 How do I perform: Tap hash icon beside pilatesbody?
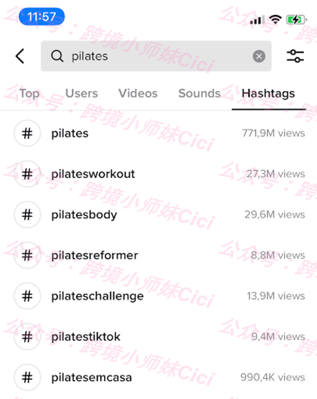tap(27, 215)
